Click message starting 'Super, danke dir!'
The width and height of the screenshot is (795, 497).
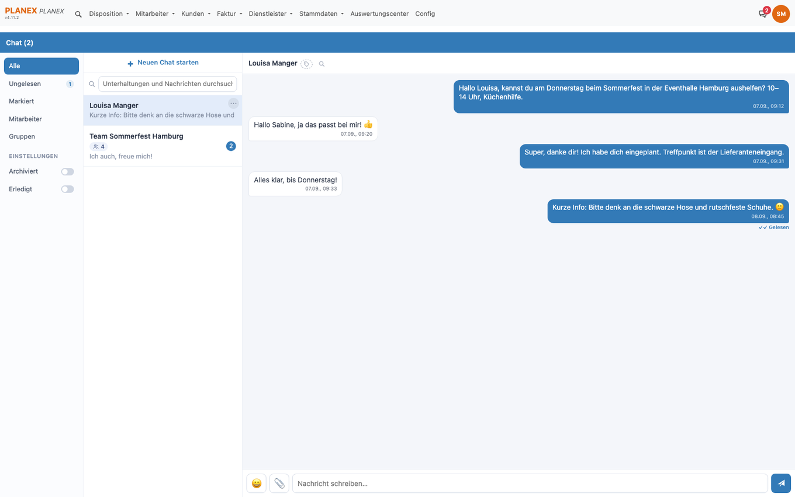pos(654,156)
